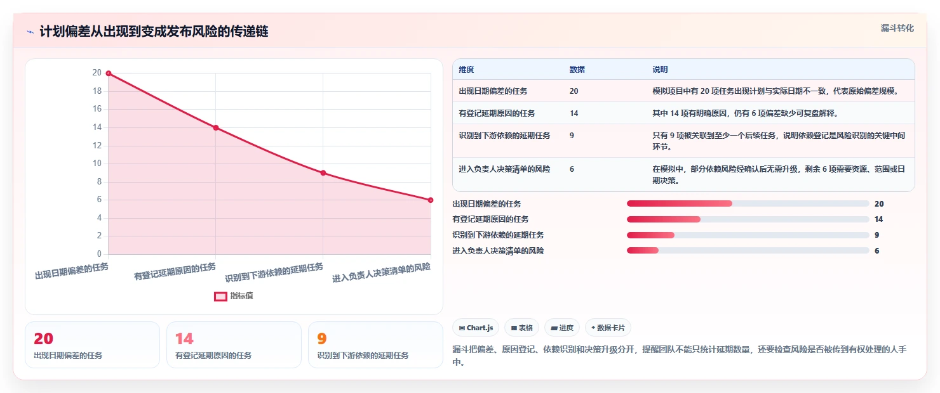Click the y-axis tick label 10
This screenshot has width=940, height=393.
(97, 164)
